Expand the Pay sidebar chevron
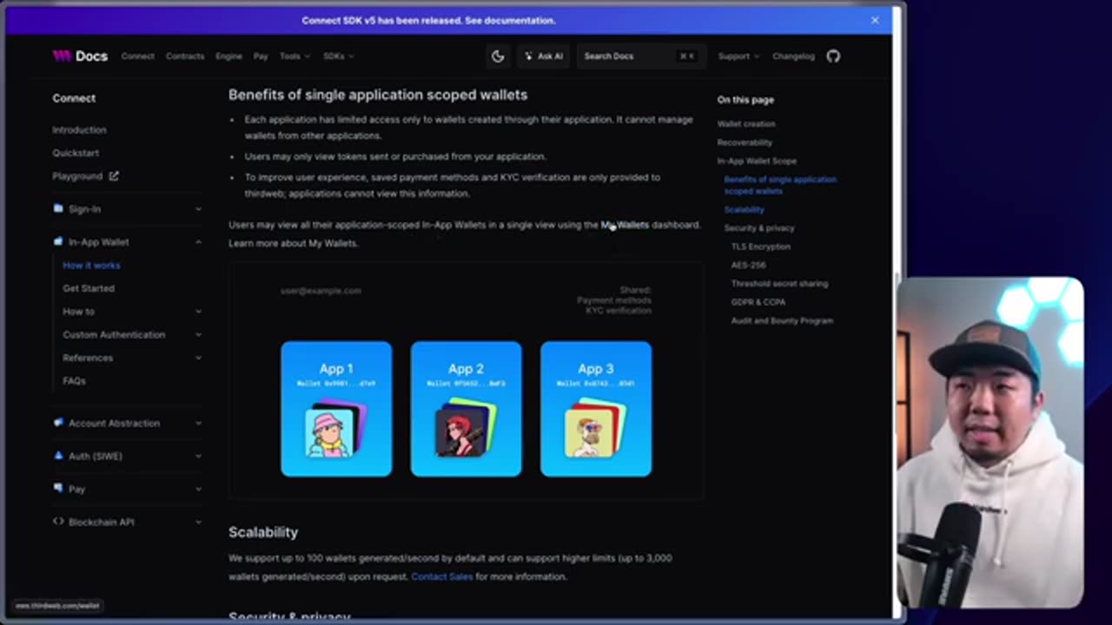 198,490
